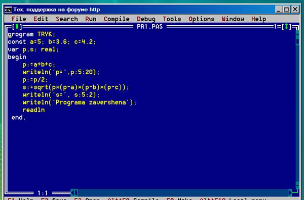Close PR1.PAS editor via green box icon
Viewport: 304px width, 200px height.
tap(17, 26)
